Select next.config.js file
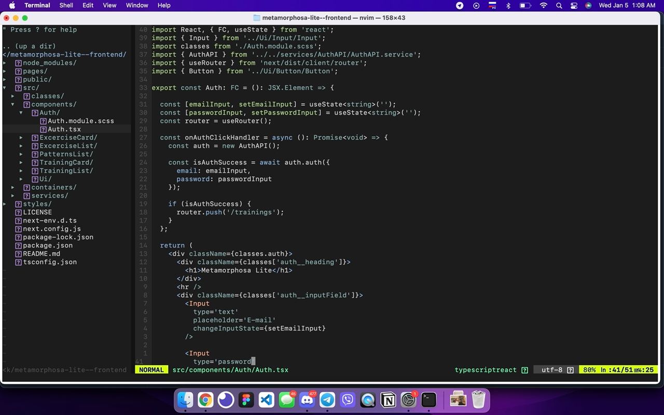 (52, 229)
